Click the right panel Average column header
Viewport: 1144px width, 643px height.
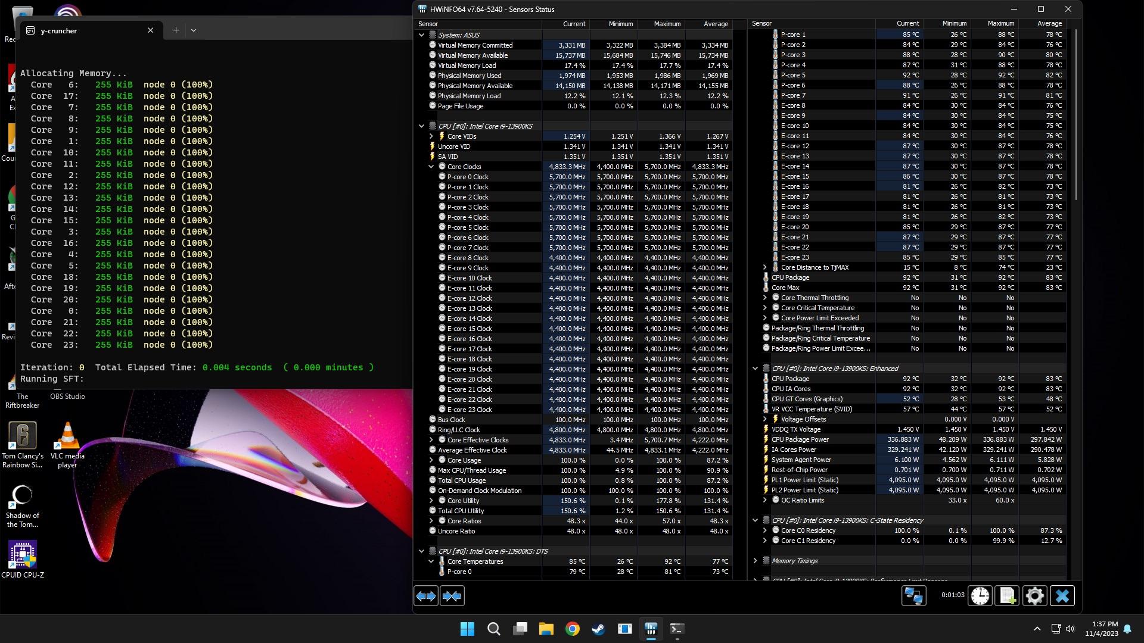point(1042,24)
